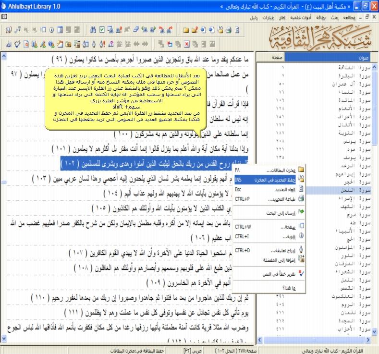Image resolution: width=379 pixels, height=354 pixels.
Task: Open the أدوات علمية menu
Action: [301, 18]
